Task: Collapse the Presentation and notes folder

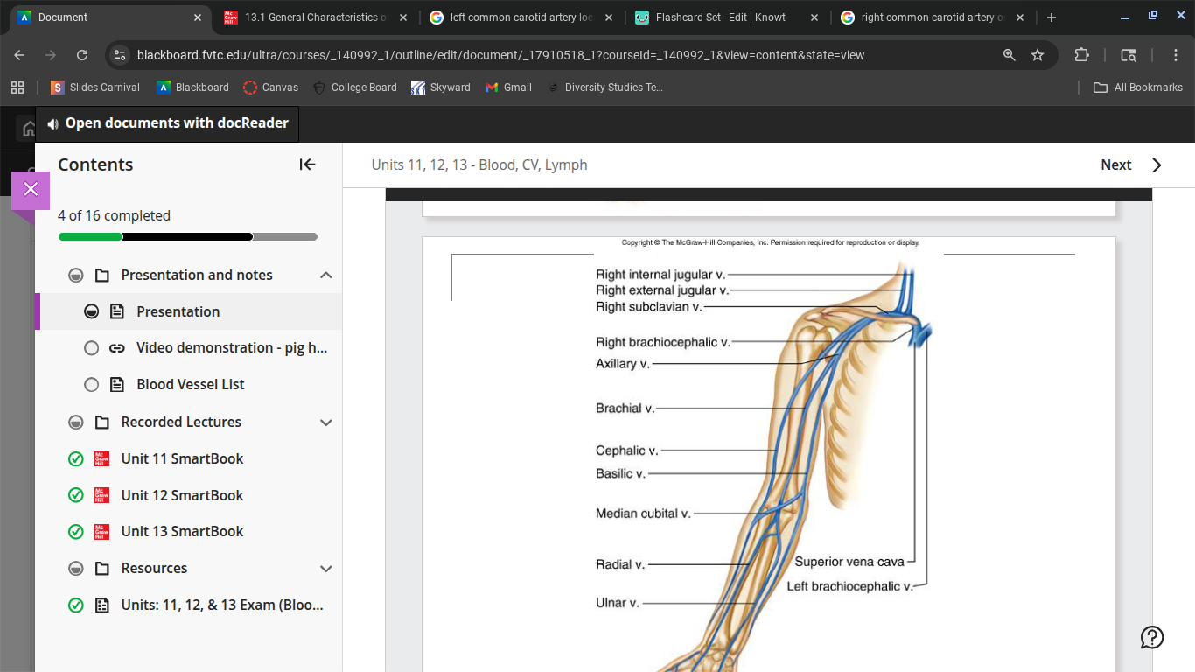Action: click(326, 276)
